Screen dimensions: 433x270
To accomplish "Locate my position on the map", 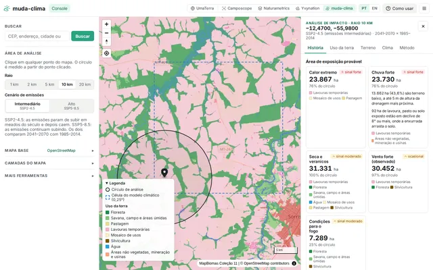I will point(107,53).
